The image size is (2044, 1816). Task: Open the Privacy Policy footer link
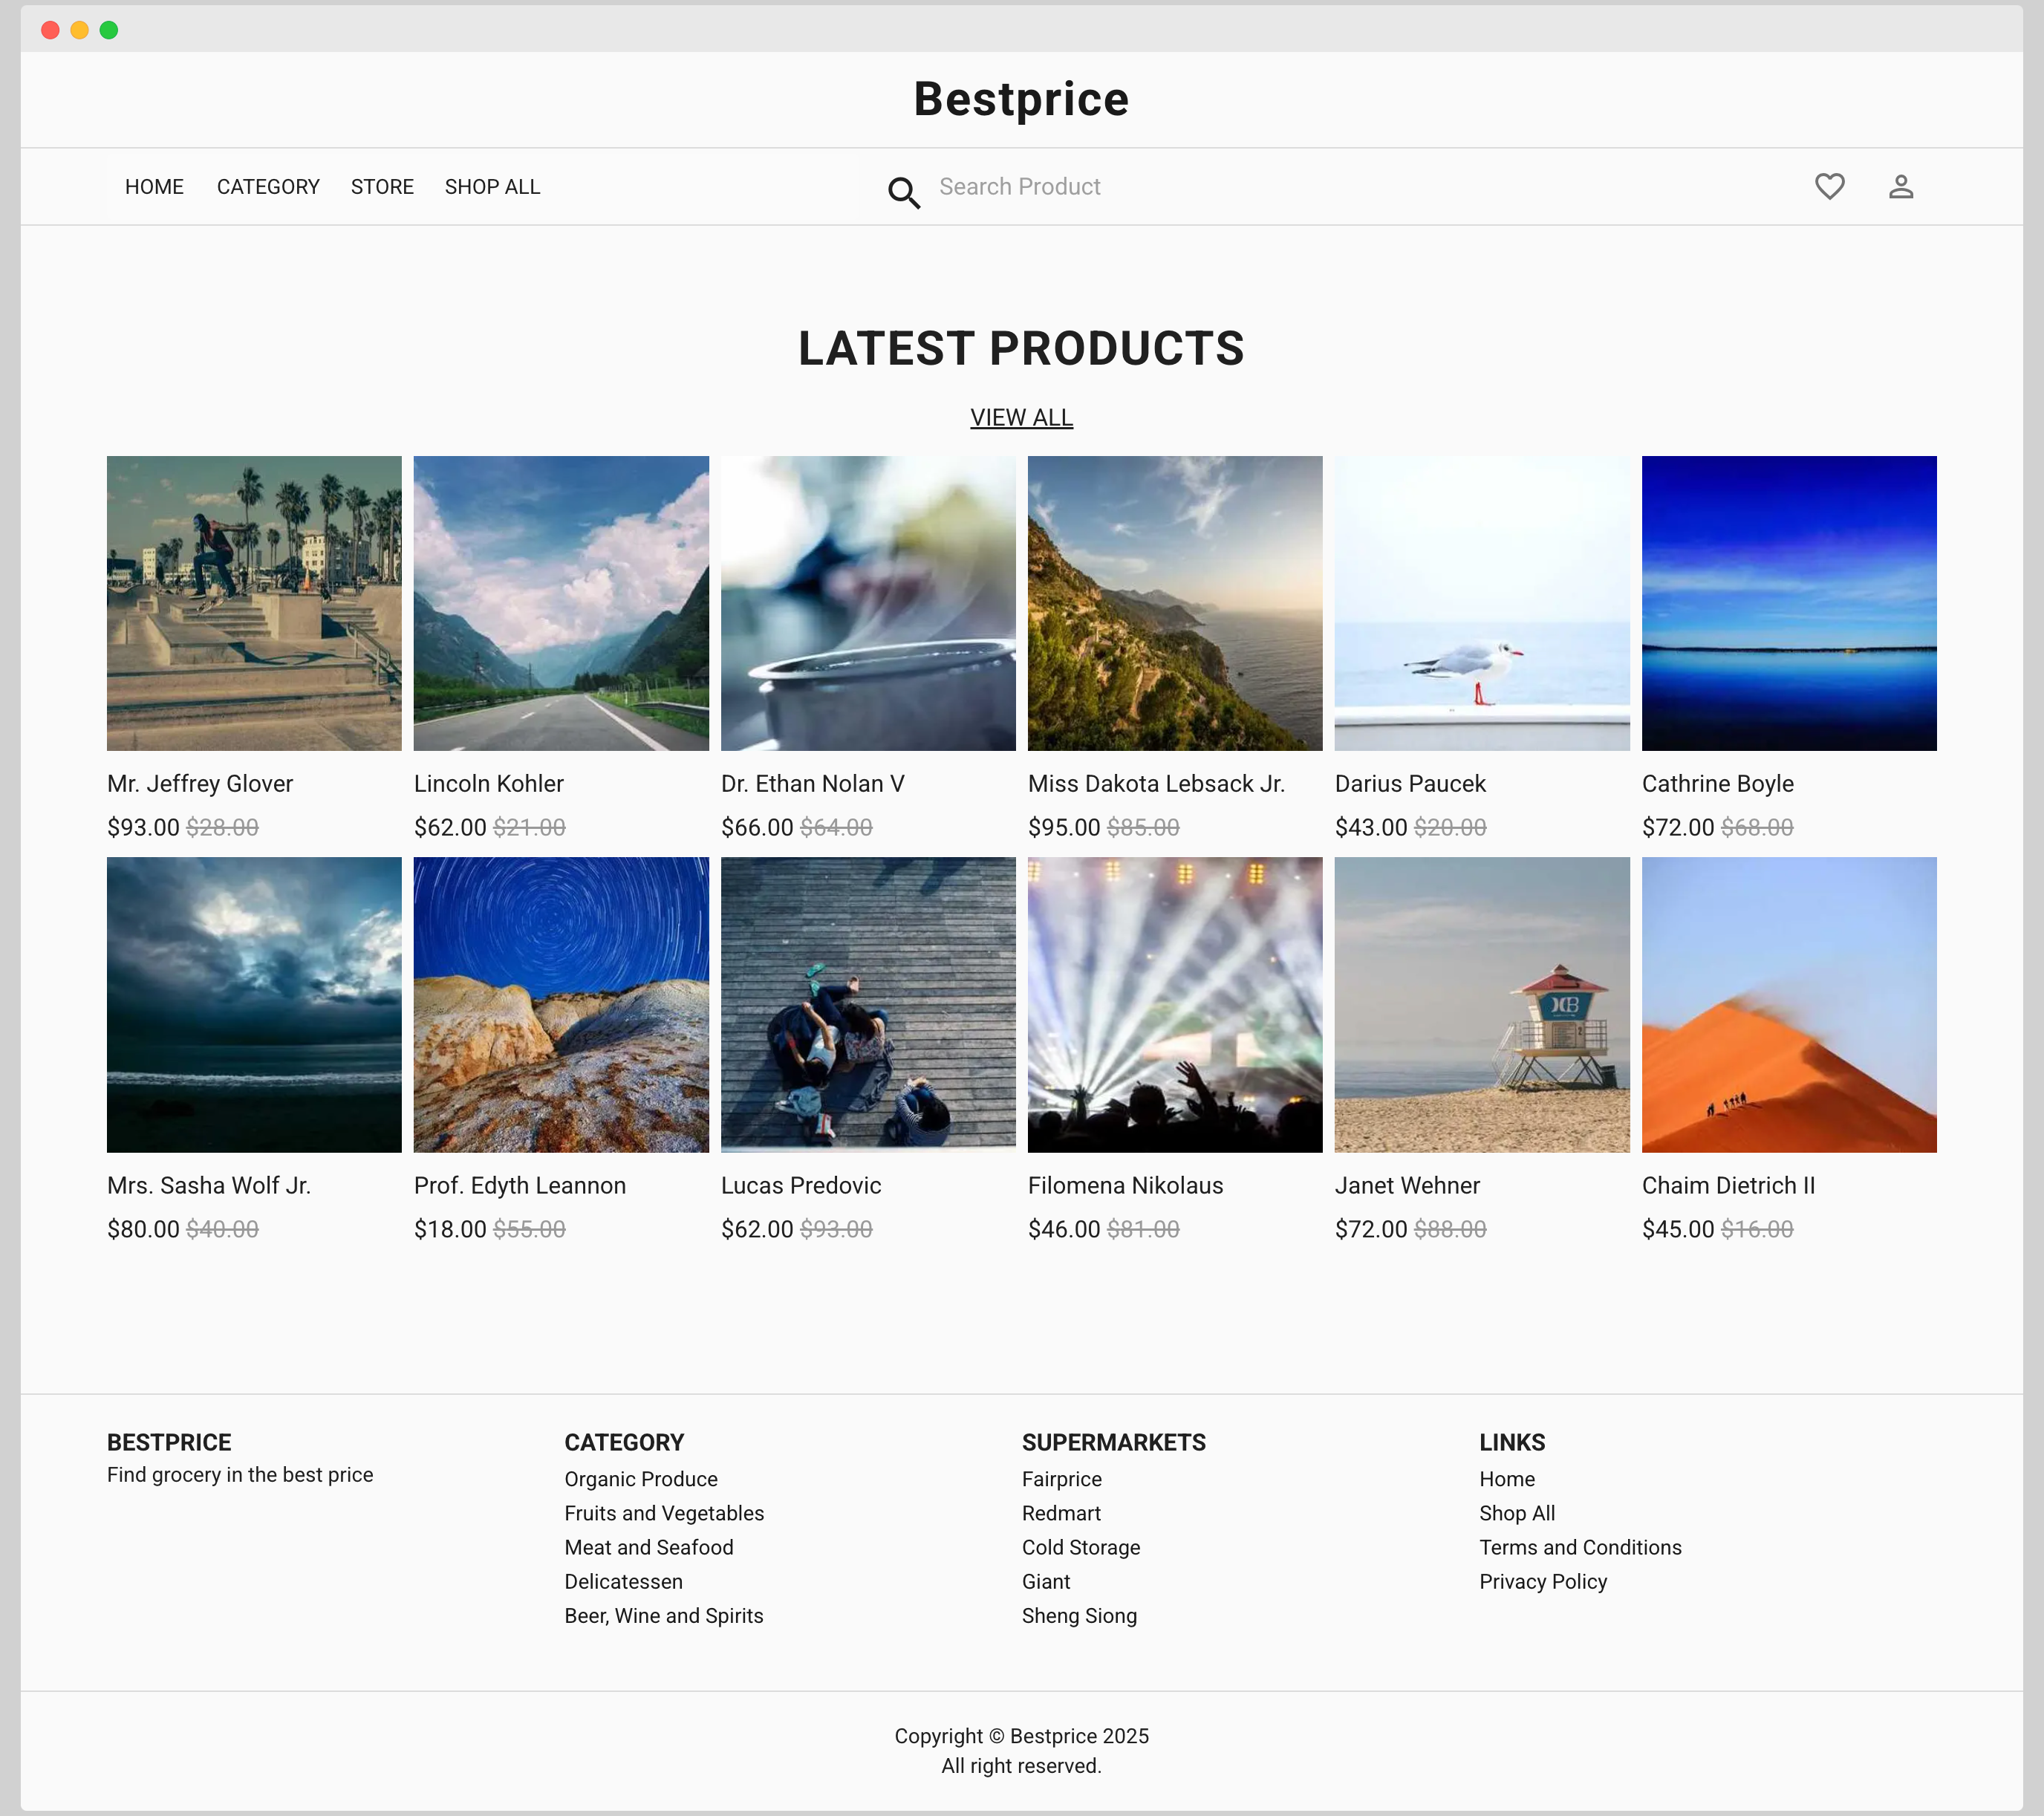tap(1543, 1582)
